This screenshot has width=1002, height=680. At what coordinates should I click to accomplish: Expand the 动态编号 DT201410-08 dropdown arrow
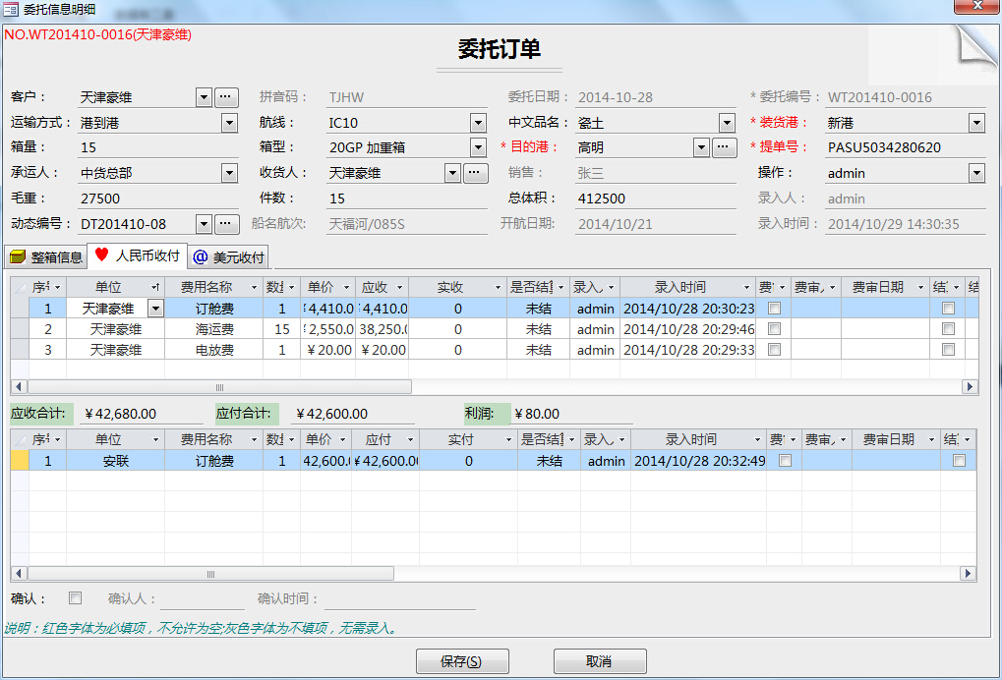coord(204,224)
